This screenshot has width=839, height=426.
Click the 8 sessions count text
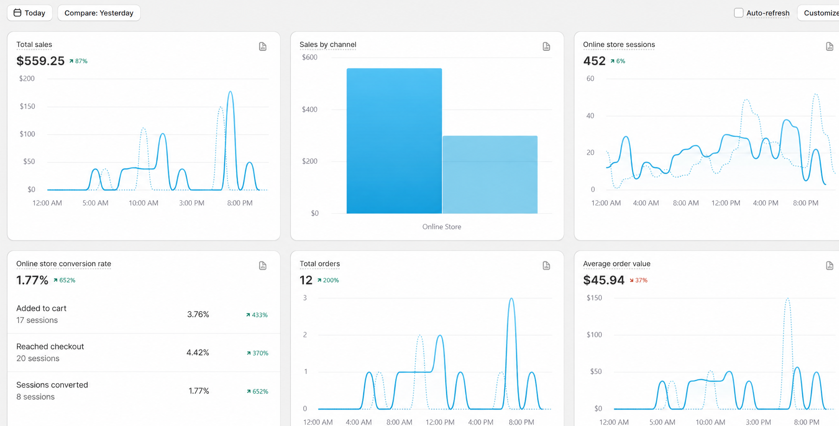coord(35,397)
